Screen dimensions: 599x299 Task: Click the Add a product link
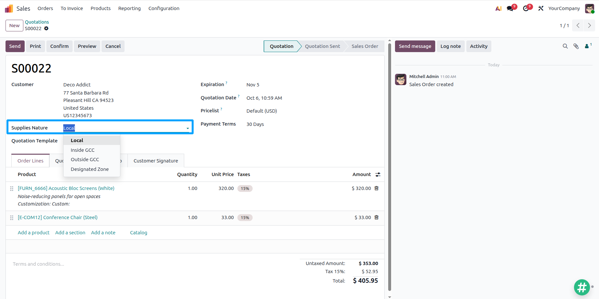(34, 233)
